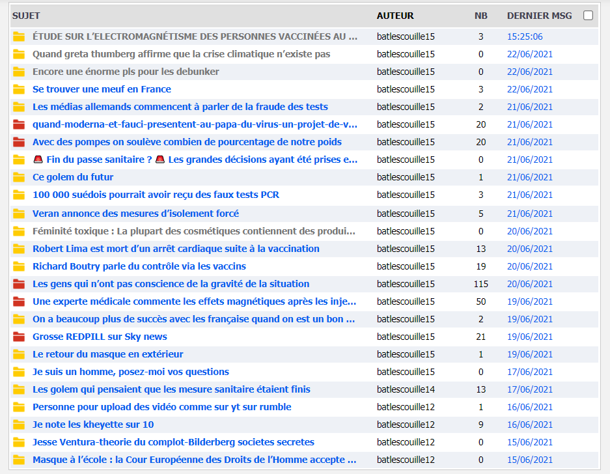
Task: Open topic 'Je note les kheyette sur 10'
Action: 93,425
